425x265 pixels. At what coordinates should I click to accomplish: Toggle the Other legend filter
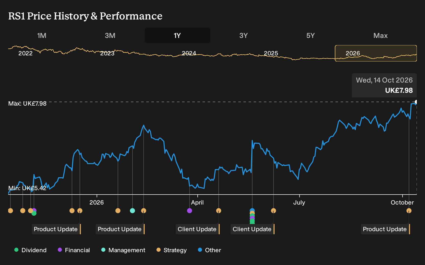tap(209, 250)
